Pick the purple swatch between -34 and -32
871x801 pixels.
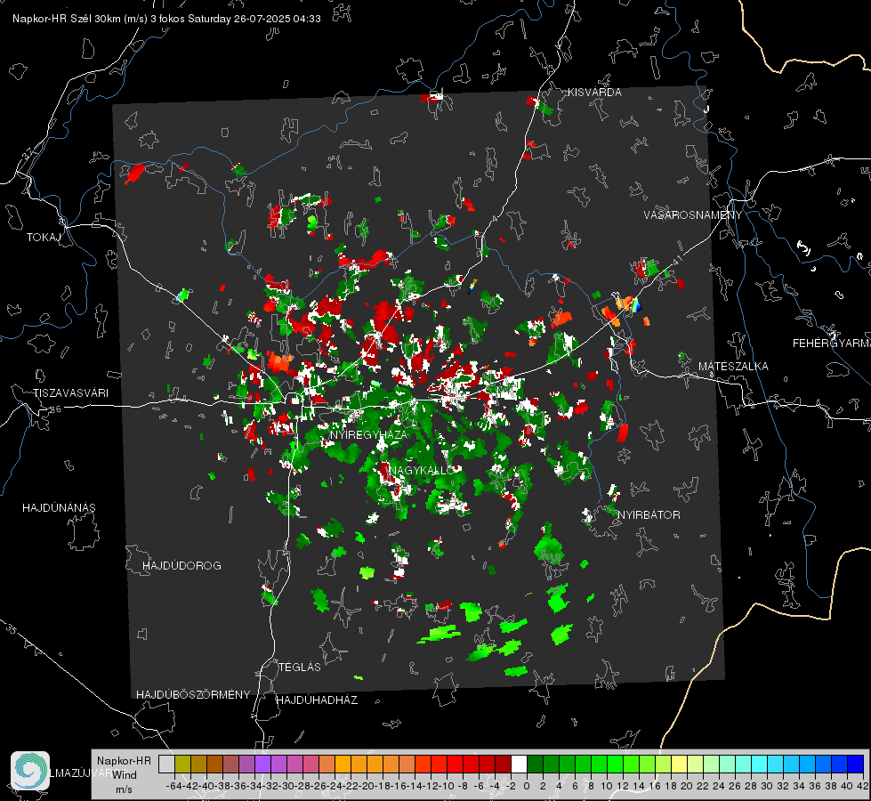262,765
